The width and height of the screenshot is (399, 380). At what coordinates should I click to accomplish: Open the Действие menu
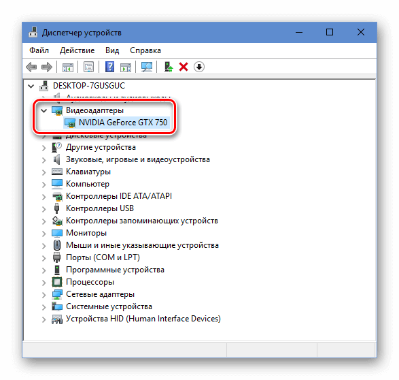[x=77, y=50]
